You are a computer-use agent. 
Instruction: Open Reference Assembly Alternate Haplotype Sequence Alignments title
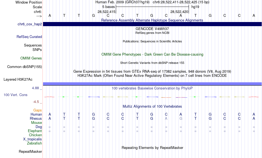152,20
